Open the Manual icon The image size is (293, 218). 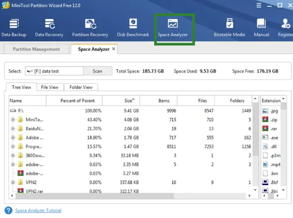(261, 27)
